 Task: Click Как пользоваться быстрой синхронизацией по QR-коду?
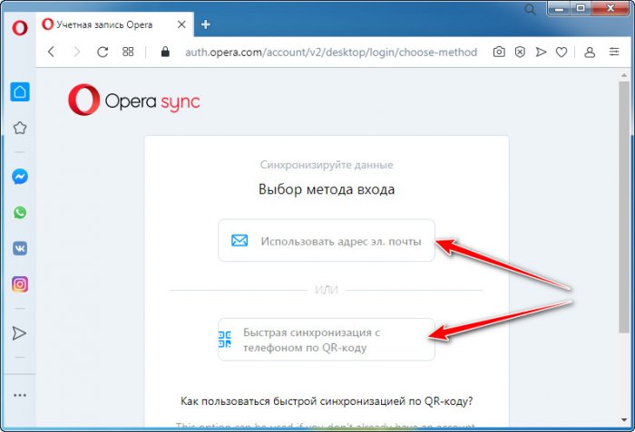(x=327, y=401)
